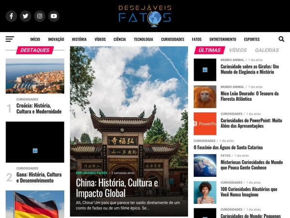Open article Croácia: História, Cultura e Modernidade
The image size is (290, 218).
pyautogui.click(x=39, y=109)
